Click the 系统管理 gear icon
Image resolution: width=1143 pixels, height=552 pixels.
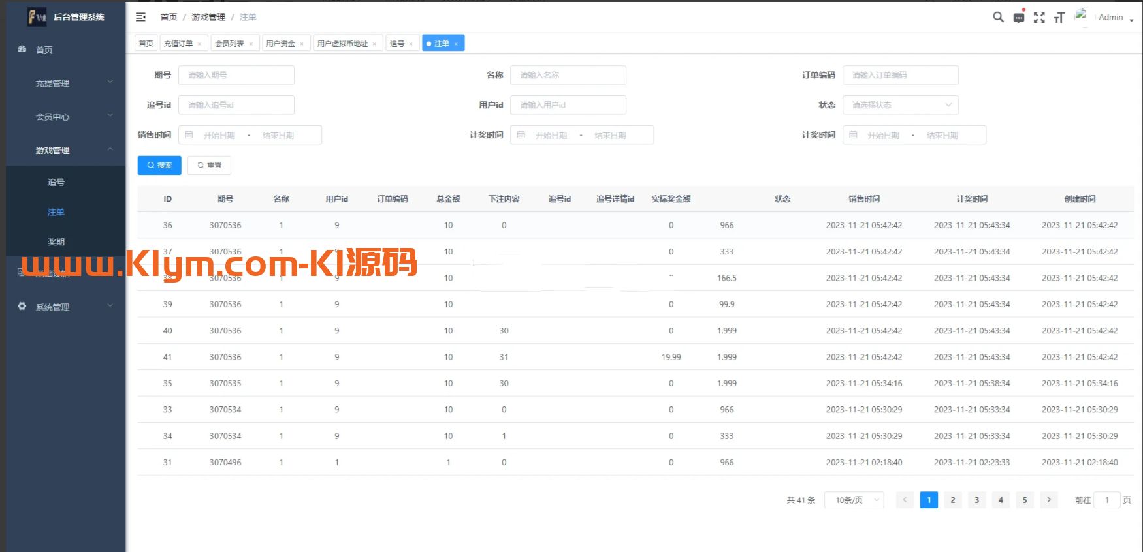click(22, 307)
